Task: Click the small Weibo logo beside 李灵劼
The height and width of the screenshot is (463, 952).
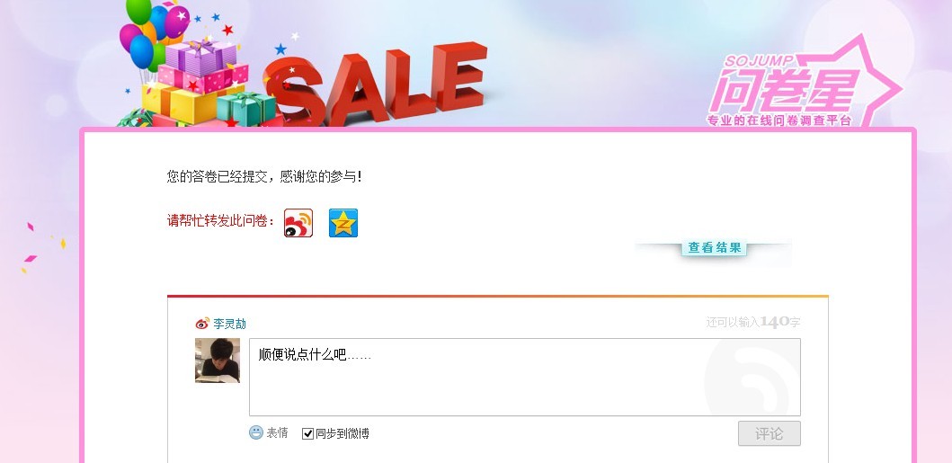Action: coord(202,324)
